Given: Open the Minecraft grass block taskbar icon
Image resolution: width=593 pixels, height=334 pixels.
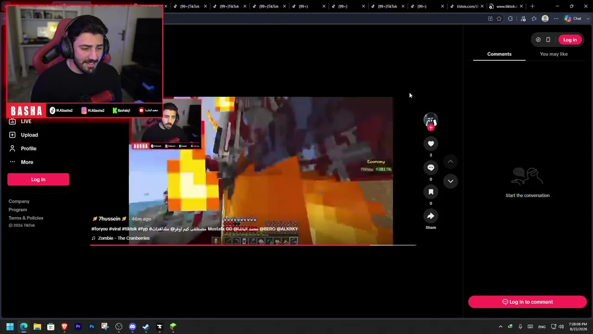Looking at the screenshot, I should pos(173,327).
